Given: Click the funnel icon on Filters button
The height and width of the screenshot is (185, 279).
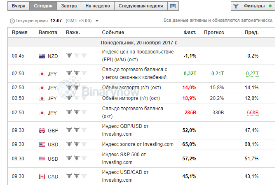Looking at the screenshot, I should tap(236, 6).
